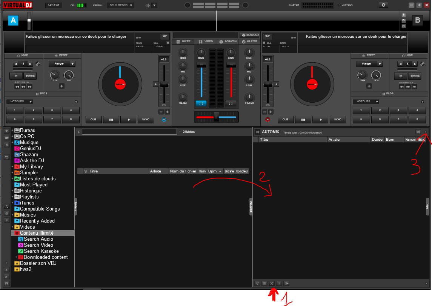
Task: Toggle the limiter indicator near master meter
Action: tap(339, 5)
